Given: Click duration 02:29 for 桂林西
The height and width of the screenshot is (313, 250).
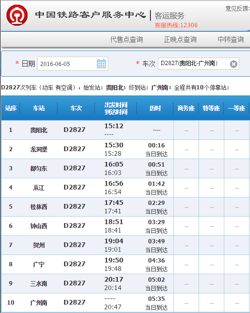Looking at the screenshot, I should click(x=156, y=203).
